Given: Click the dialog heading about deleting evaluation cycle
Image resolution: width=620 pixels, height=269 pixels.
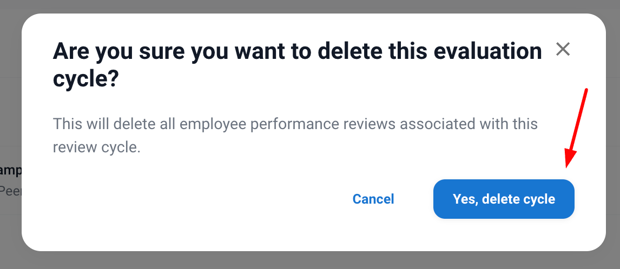Looking at the screenshot, I should pos(297,65).
